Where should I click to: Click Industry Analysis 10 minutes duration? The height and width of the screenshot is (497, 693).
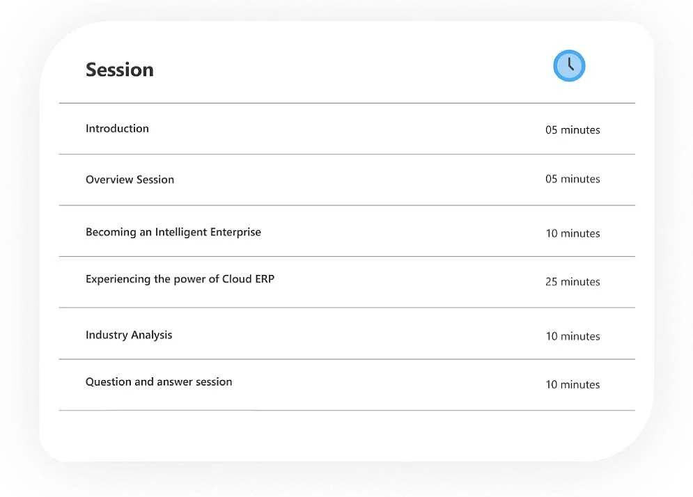click(573, 336)
